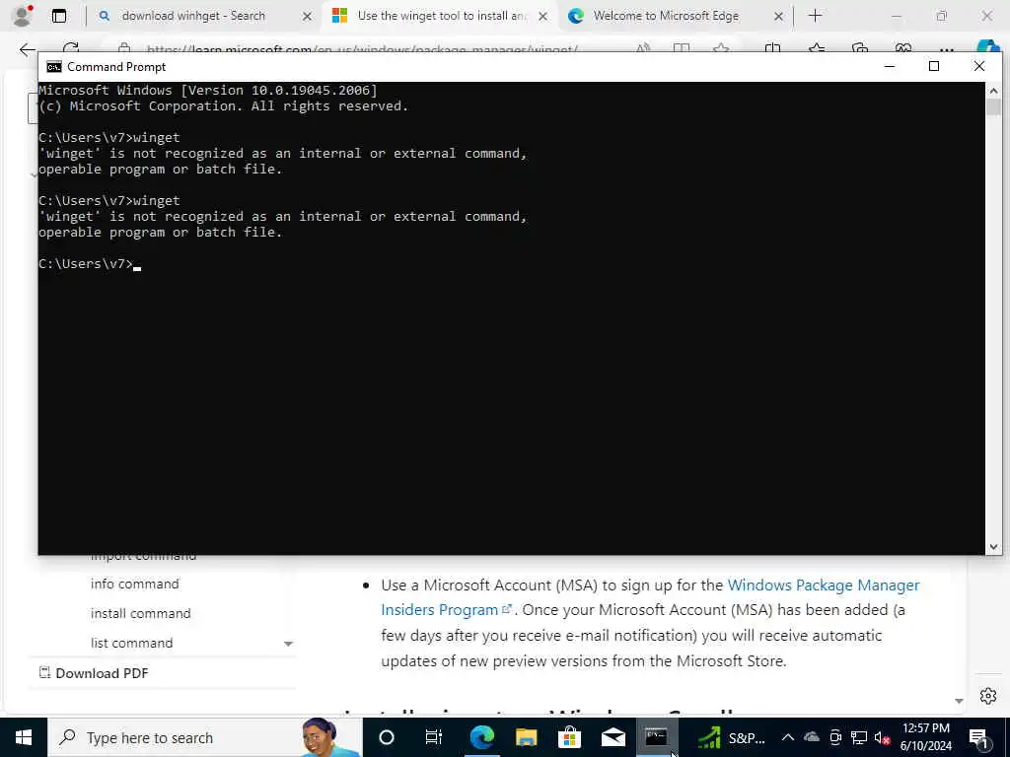Click Command Prompt scrollbar up arrow
This screenshot has width=1010, height=757.
[993, 91]
